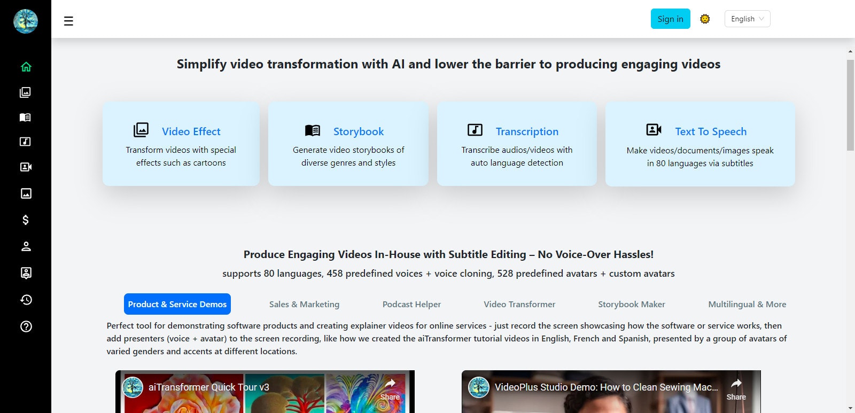The width and height of the screenshot is (855, 413).
Task: Open the Storybook link
Action: pyautogui.click(x=359, y=131)
